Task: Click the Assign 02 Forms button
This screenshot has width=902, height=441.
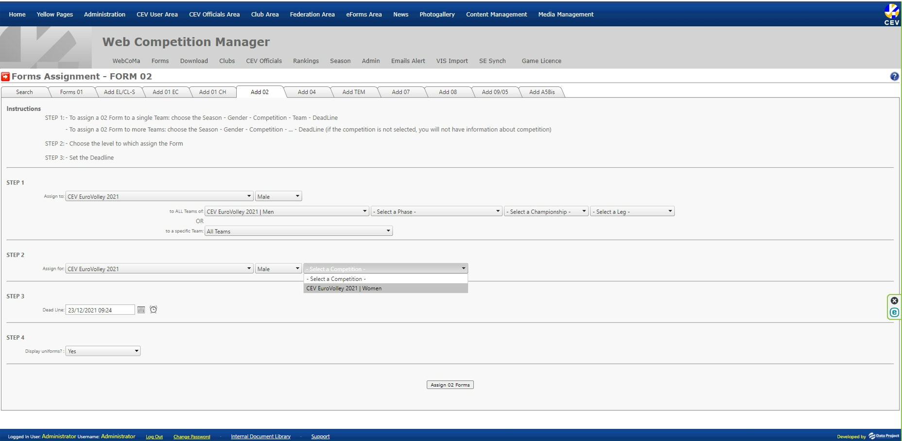Action: (x=450, y=385)
